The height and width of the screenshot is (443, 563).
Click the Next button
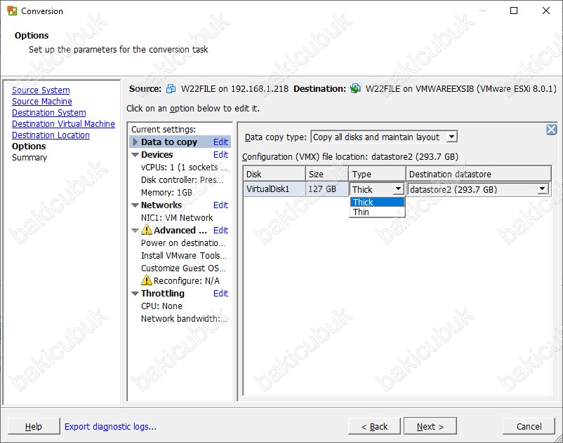coord(430,426)
